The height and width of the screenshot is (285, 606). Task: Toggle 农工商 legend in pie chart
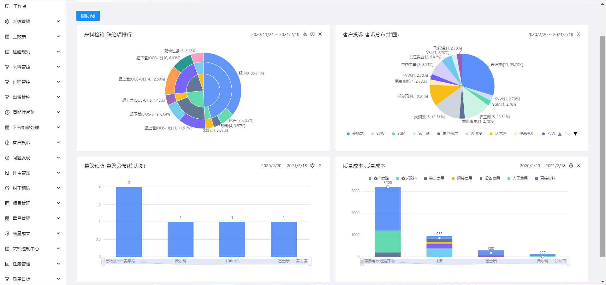pos(421,134)
